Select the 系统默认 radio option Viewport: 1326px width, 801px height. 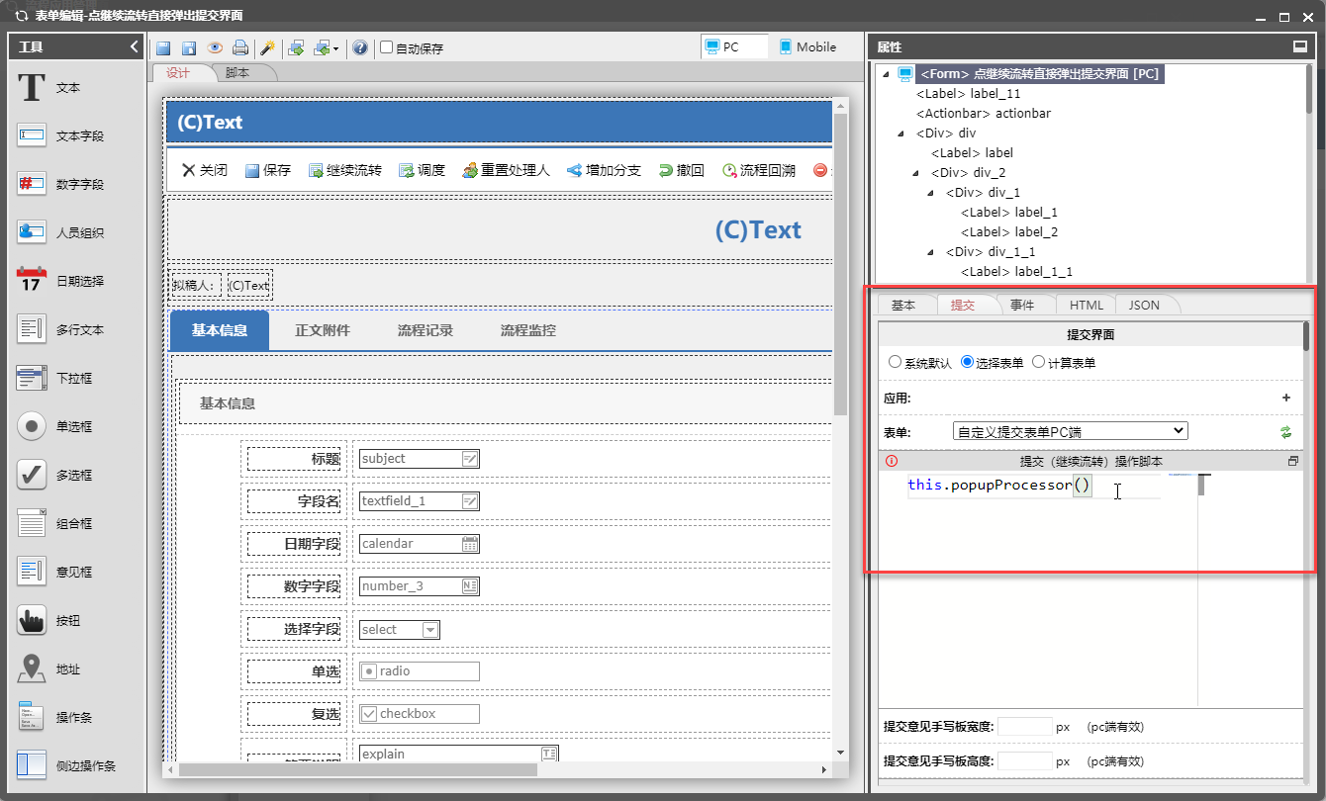tap(895, 362)
